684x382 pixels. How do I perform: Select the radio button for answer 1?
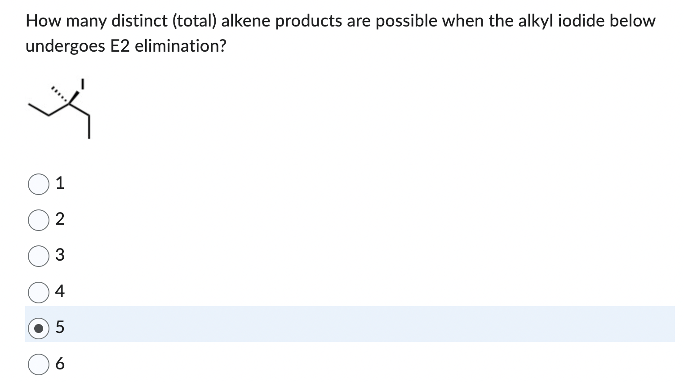[x=39, y=183]
